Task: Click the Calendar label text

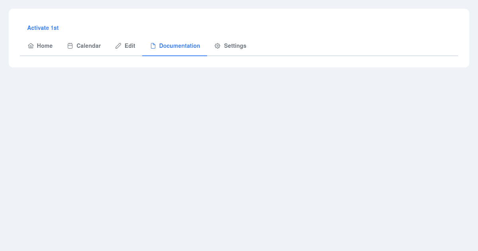Action: pos(88,46)
